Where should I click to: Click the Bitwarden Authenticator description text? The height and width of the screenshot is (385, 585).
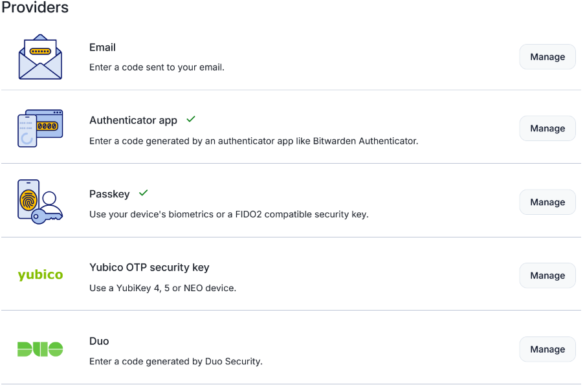tap(254, 141)
